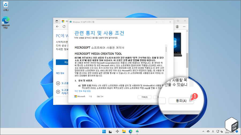Open the OneDrive tray icon
The width and height of the screenshot is (241, 135).
coord(208,132)
